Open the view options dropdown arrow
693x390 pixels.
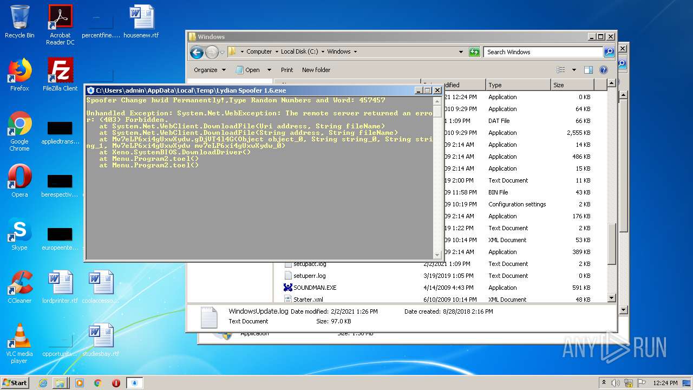[x=574, y=70]
